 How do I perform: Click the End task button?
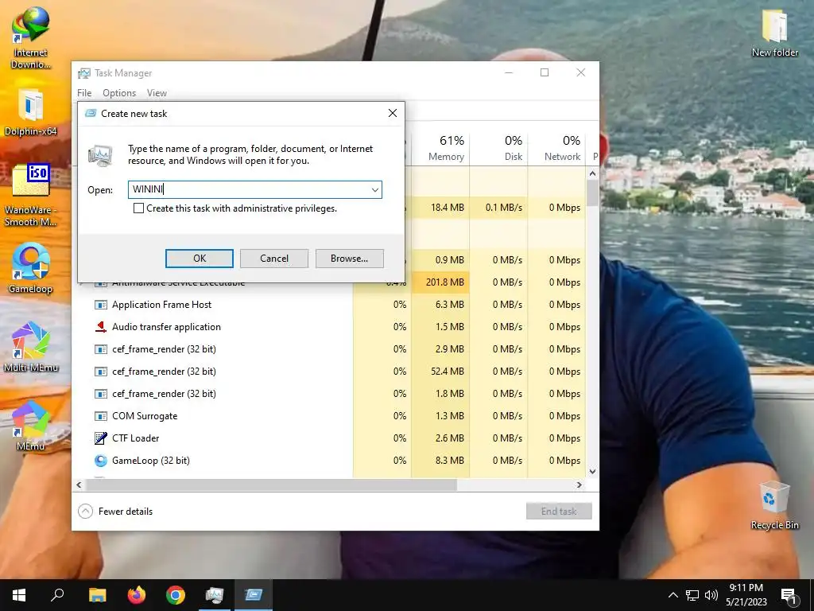tap(559, 512)
